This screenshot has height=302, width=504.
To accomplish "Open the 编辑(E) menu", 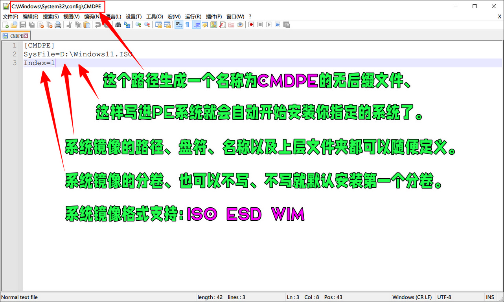I will pos(31,16).
